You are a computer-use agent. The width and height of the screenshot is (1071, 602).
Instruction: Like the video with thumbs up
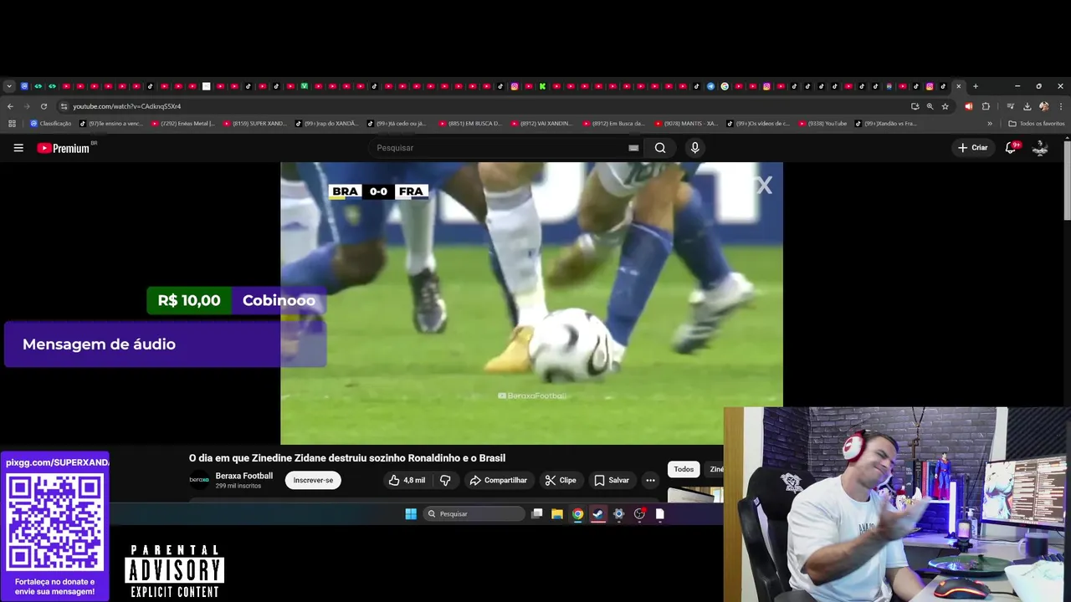point(407,480)
